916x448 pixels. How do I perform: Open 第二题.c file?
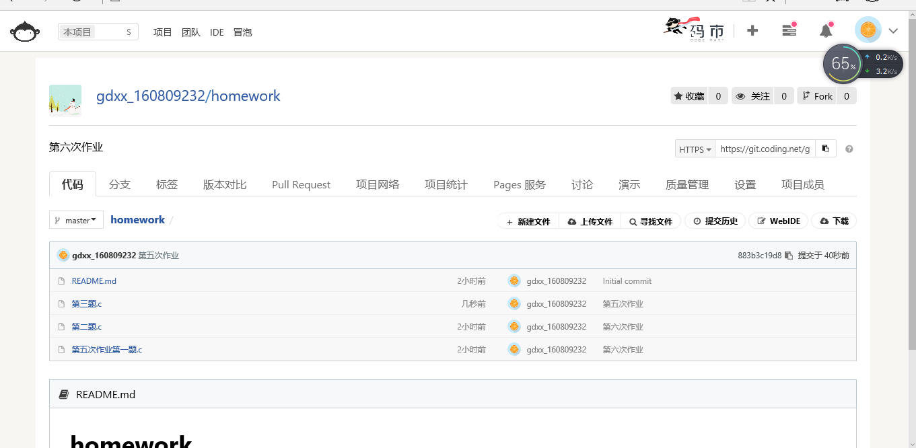tap(87, 327)
